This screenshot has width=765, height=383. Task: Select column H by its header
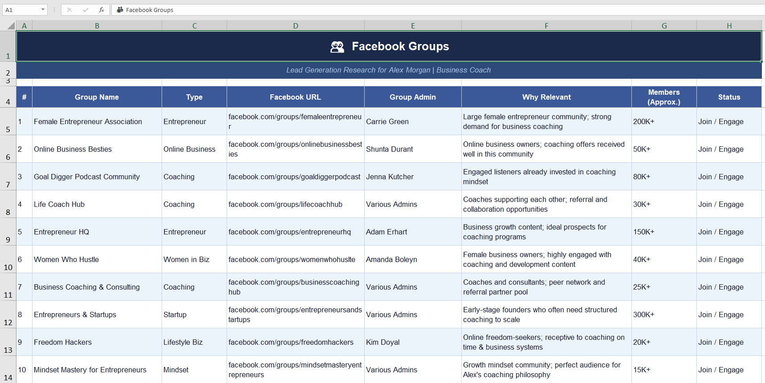(x=729, y=26)
